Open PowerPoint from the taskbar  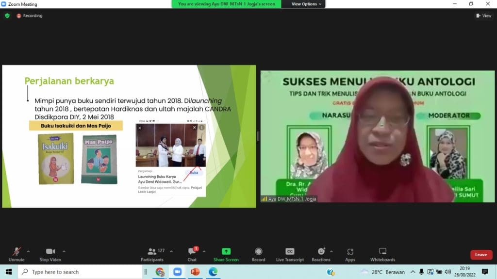(x=195, y=272)
